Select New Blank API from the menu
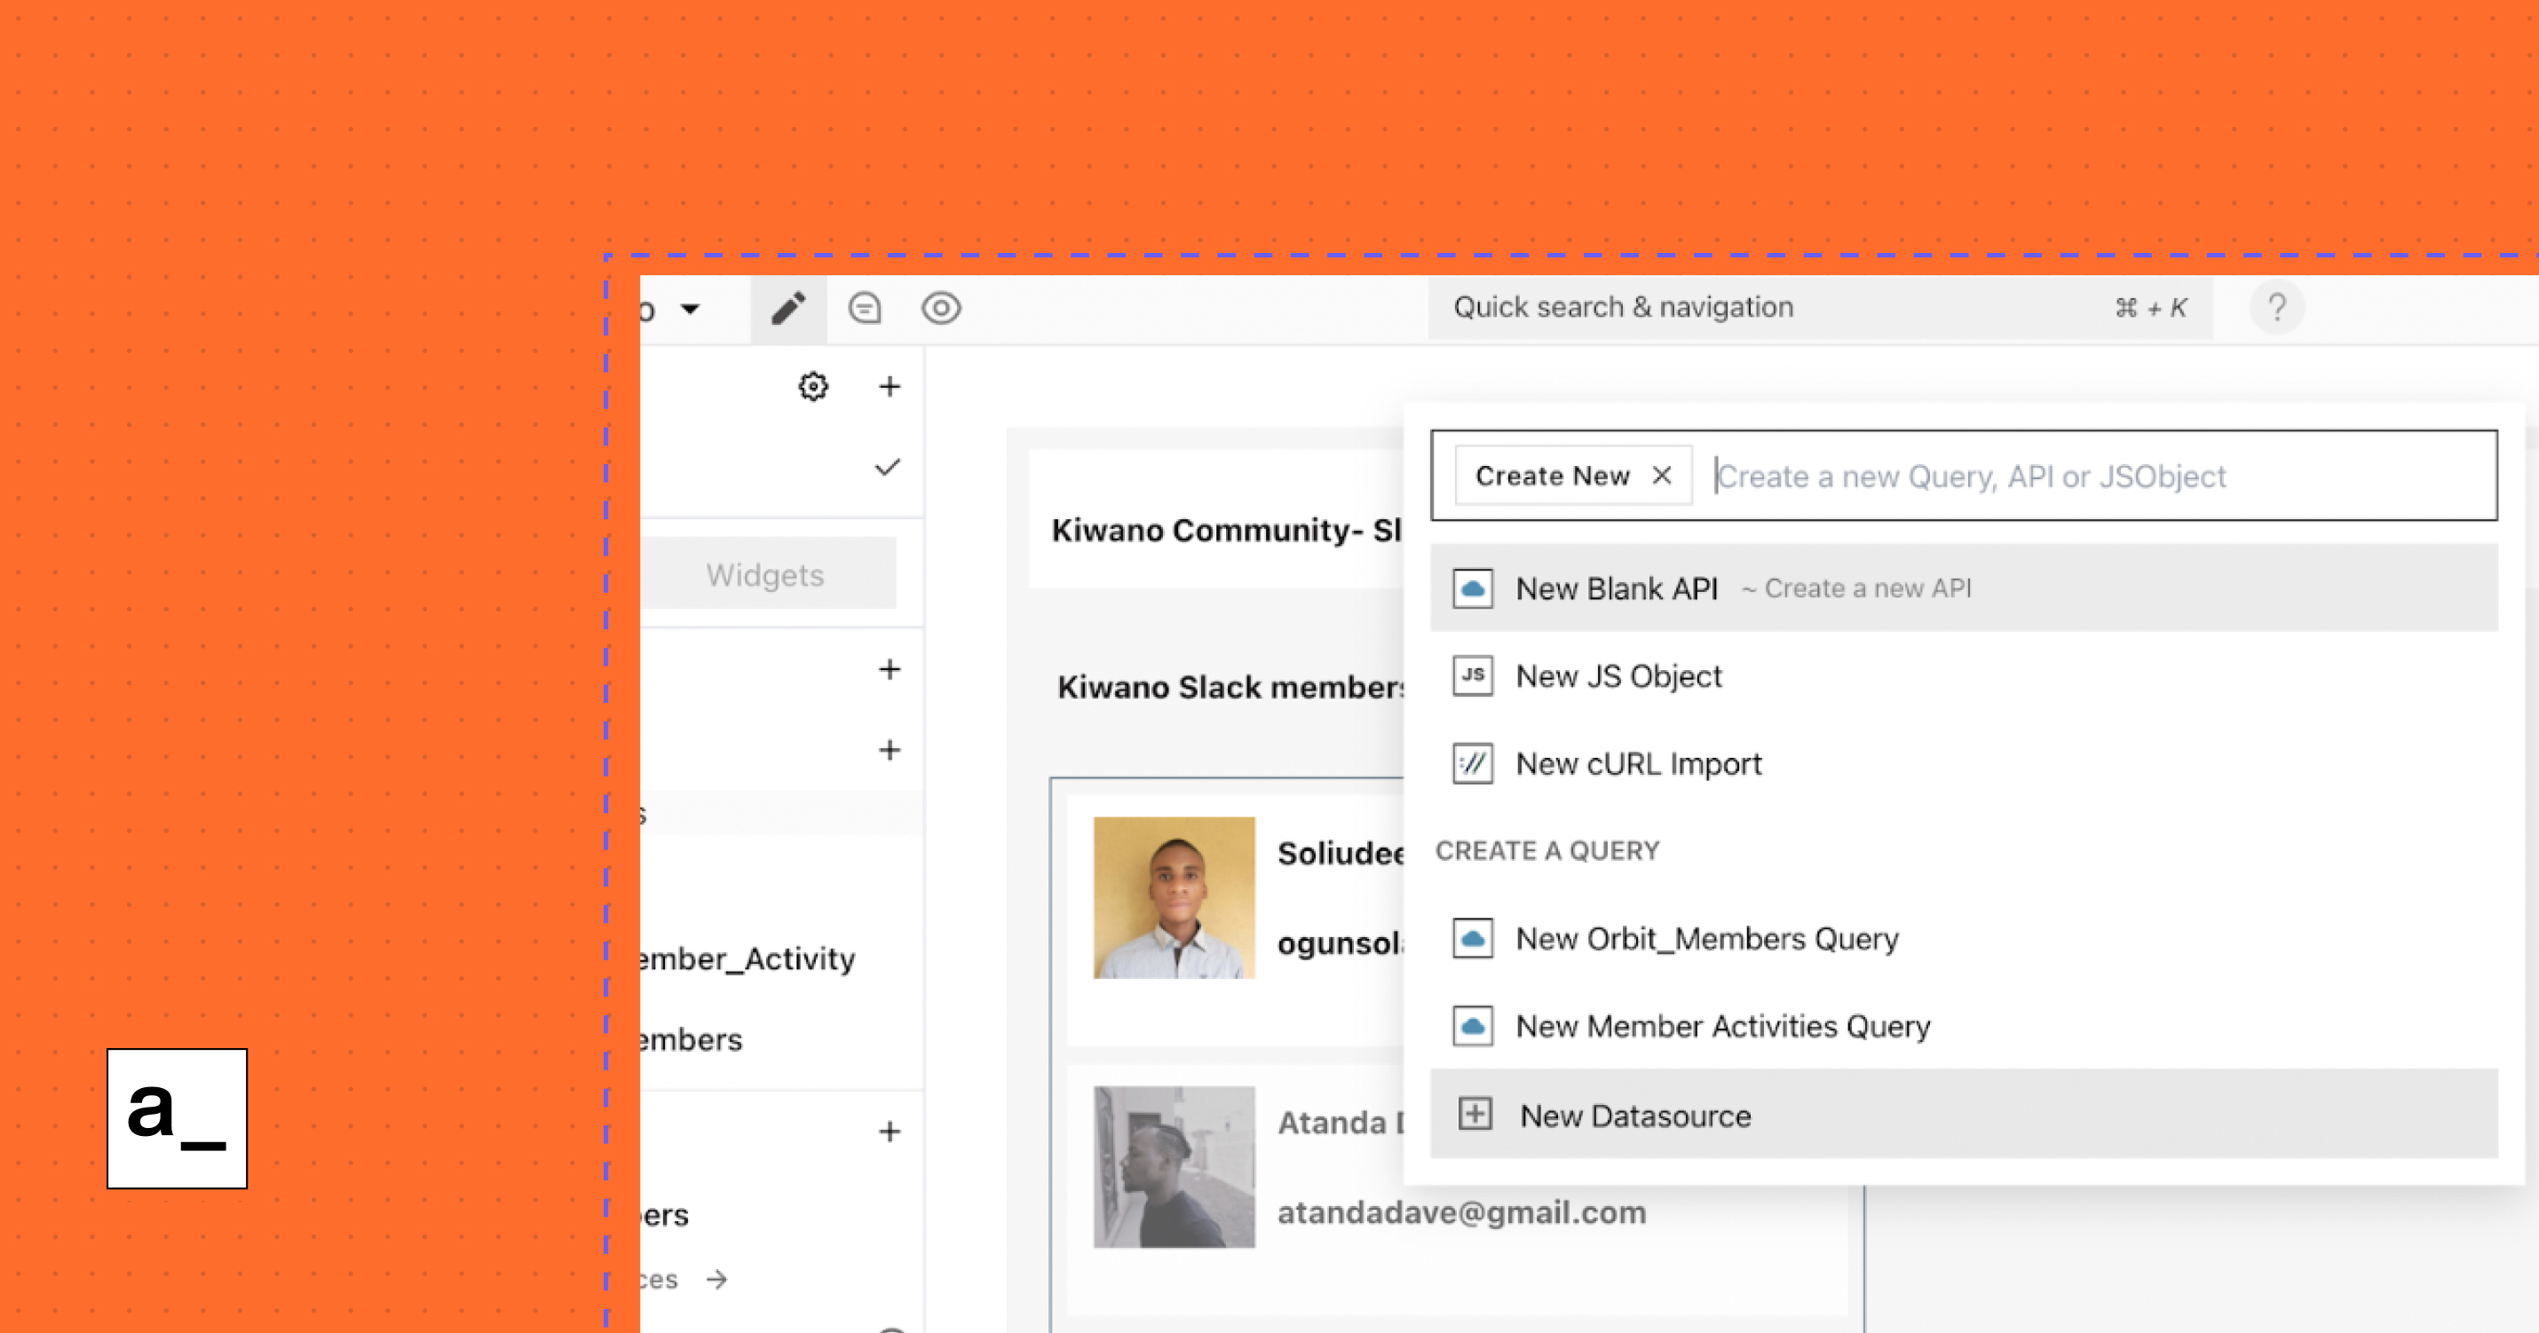The width and height of the screenshot is (2539, 1333). click(x=1617, y=588)
